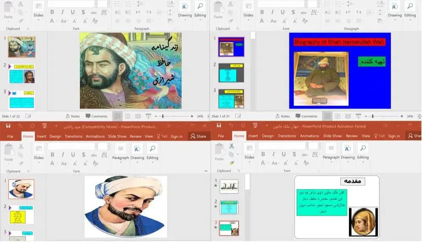The width and height of the screenshot is (422, 242).
Task: Click Redo in the عبید زاکانی window
Action: click(x=32, y=126)
